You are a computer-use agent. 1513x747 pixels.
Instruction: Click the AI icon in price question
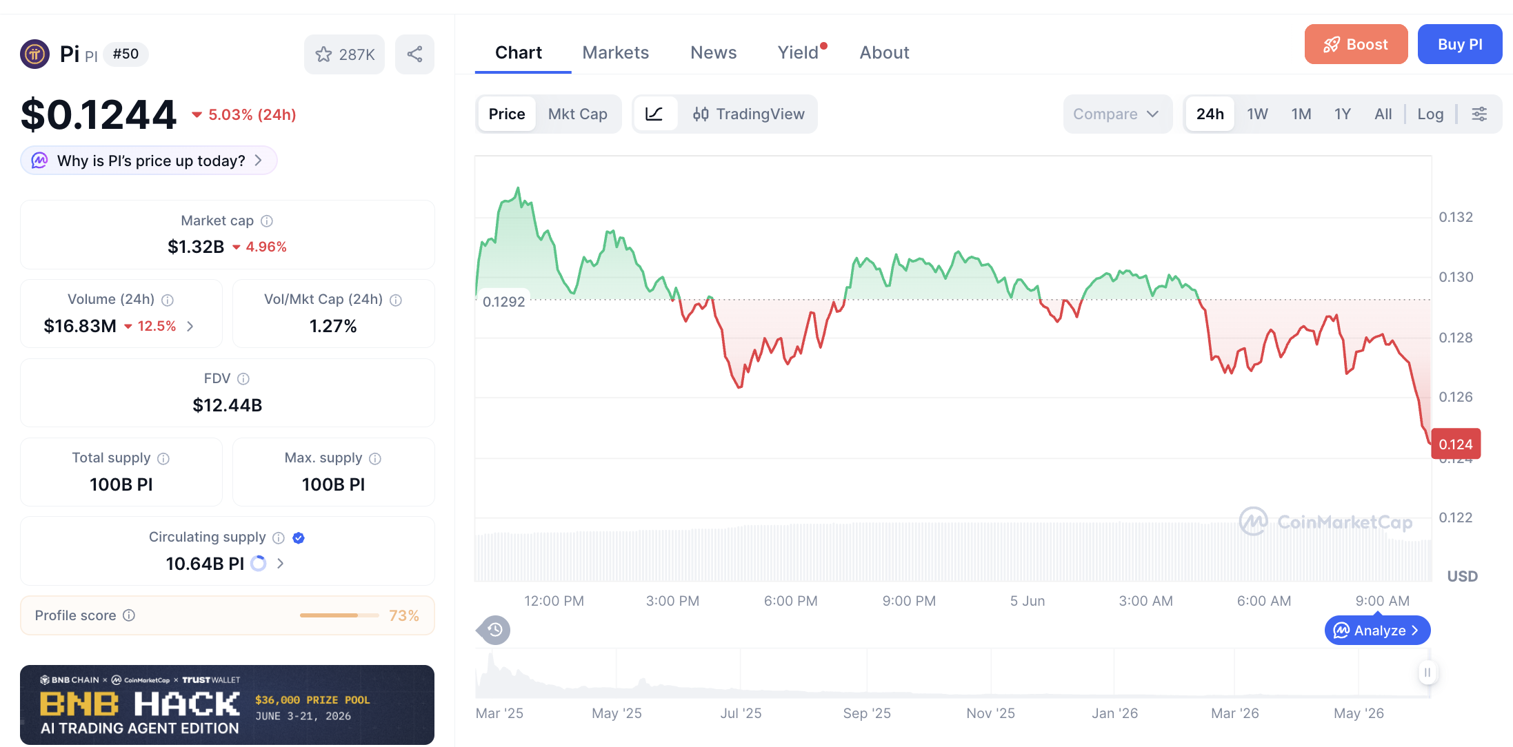click(40, 161)
